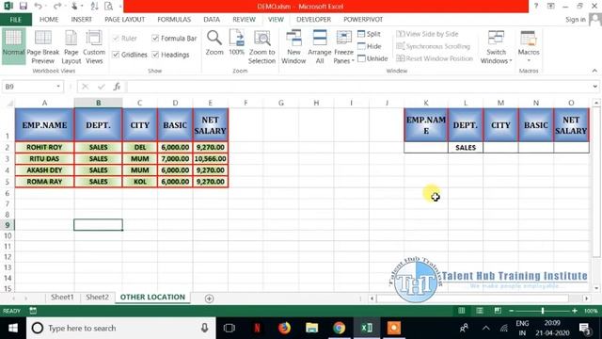Undo the last action
Image resolution: width=602 pixels, height=339 pixels.
(38, 7)
